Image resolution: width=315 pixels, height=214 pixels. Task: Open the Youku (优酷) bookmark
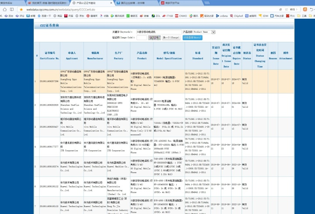105,16
